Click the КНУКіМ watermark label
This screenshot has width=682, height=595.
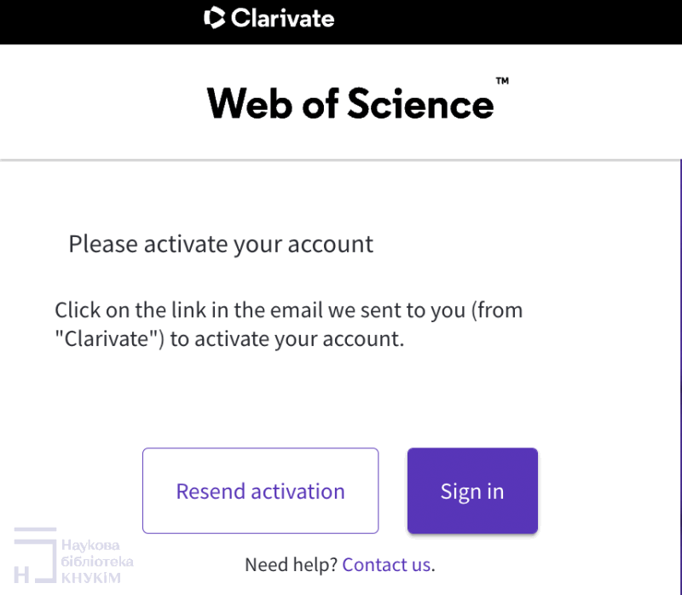[x=91, y=578]
